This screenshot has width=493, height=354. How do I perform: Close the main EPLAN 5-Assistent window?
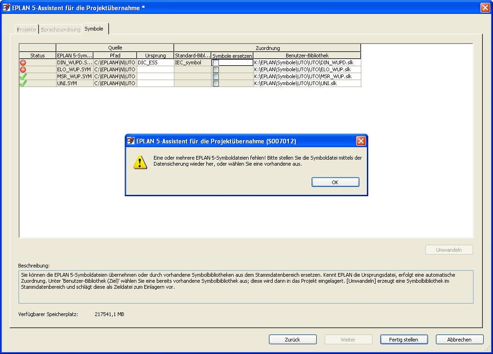[485, 7]
